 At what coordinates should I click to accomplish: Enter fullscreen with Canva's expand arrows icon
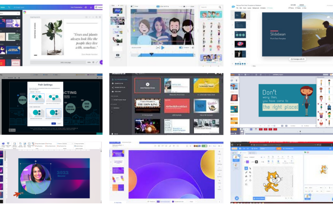[x=97, y=62]
